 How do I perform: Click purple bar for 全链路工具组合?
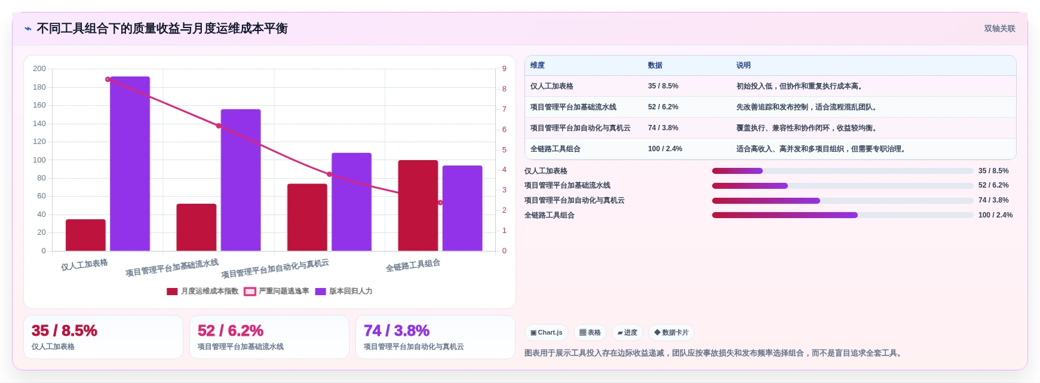coord(462,209)
